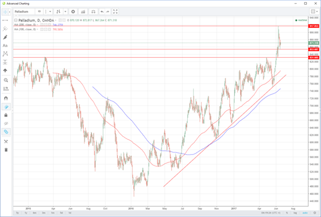Viewport: 321px width, 217px height.
Task: Click the Palladium symbol input field
Action: (23, 11)
